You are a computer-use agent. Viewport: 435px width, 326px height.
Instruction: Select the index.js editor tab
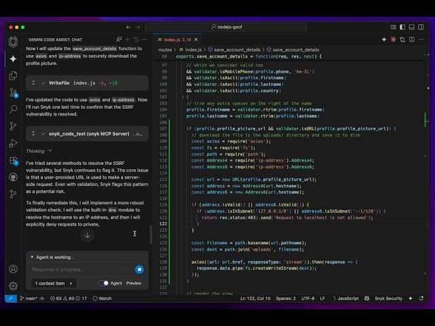tap(177, 40)
